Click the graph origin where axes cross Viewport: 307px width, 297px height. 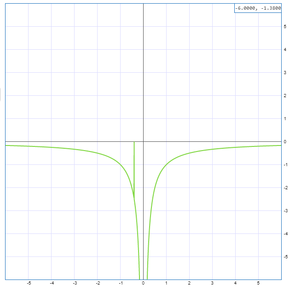click(143, 141)
